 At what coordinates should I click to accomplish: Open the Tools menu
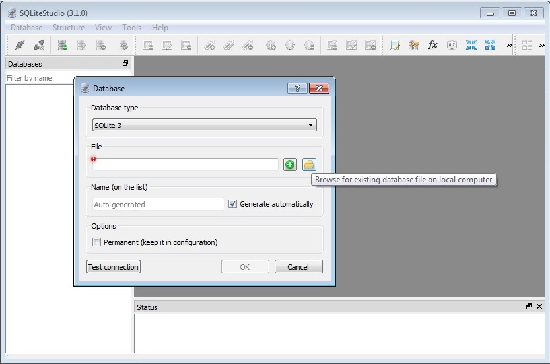point(131,28)
